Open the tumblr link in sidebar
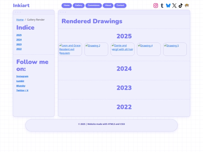The image size is (203, 152). click(x=20, y=81)
